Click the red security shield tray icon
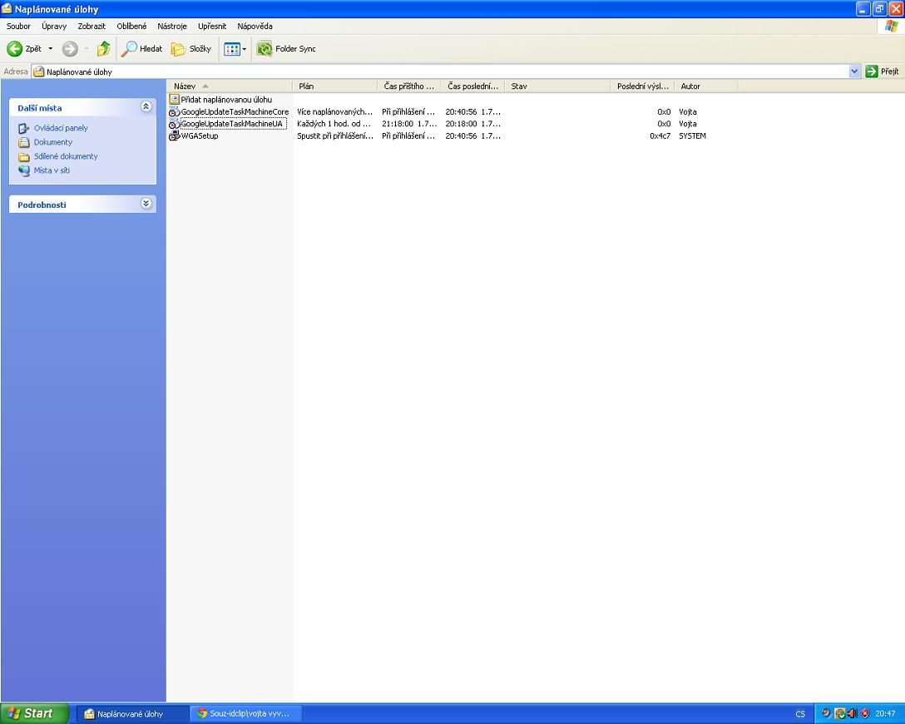This screenshot has height=724, width=905. [x=864, y=714]
